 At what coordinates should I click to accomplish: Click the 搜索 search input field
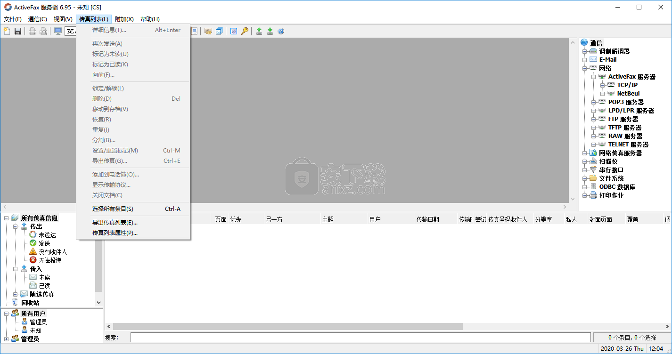(x=361, y=338)
